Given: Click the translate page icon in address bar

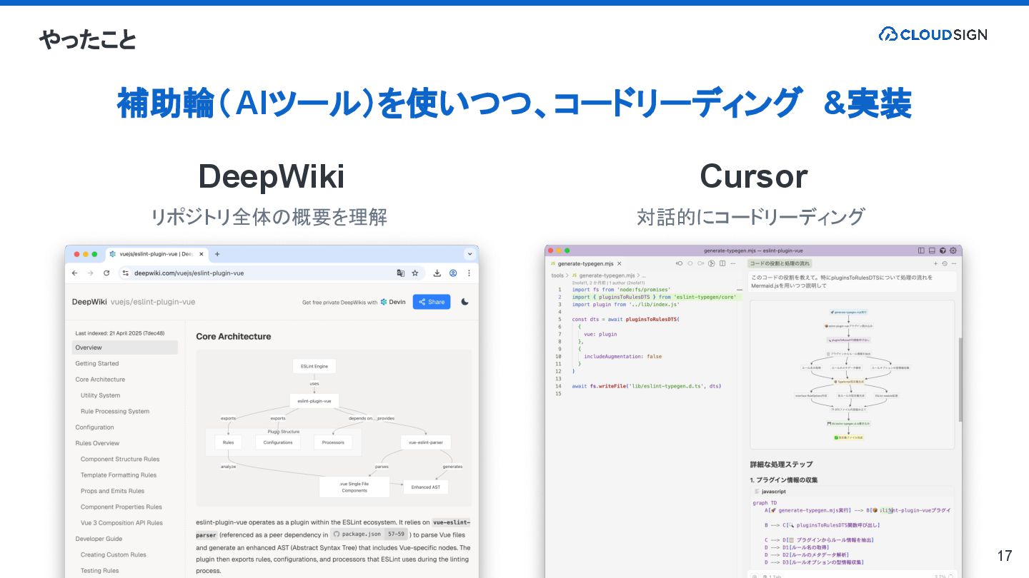Looking at the screenshot, I should click(x=401, y=273).
